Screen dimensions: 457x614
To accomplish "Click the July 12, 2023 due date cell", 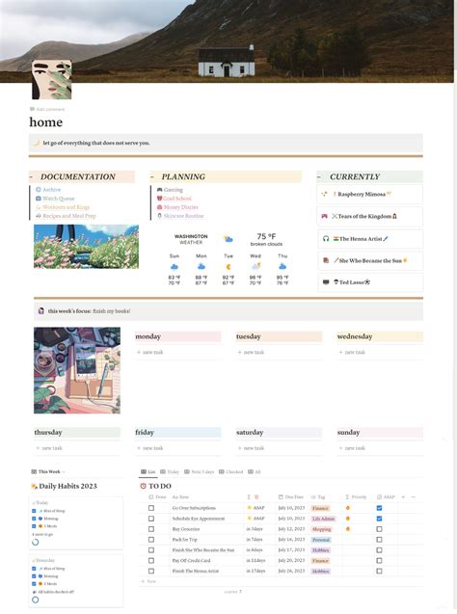I will (x=291, y=529).
